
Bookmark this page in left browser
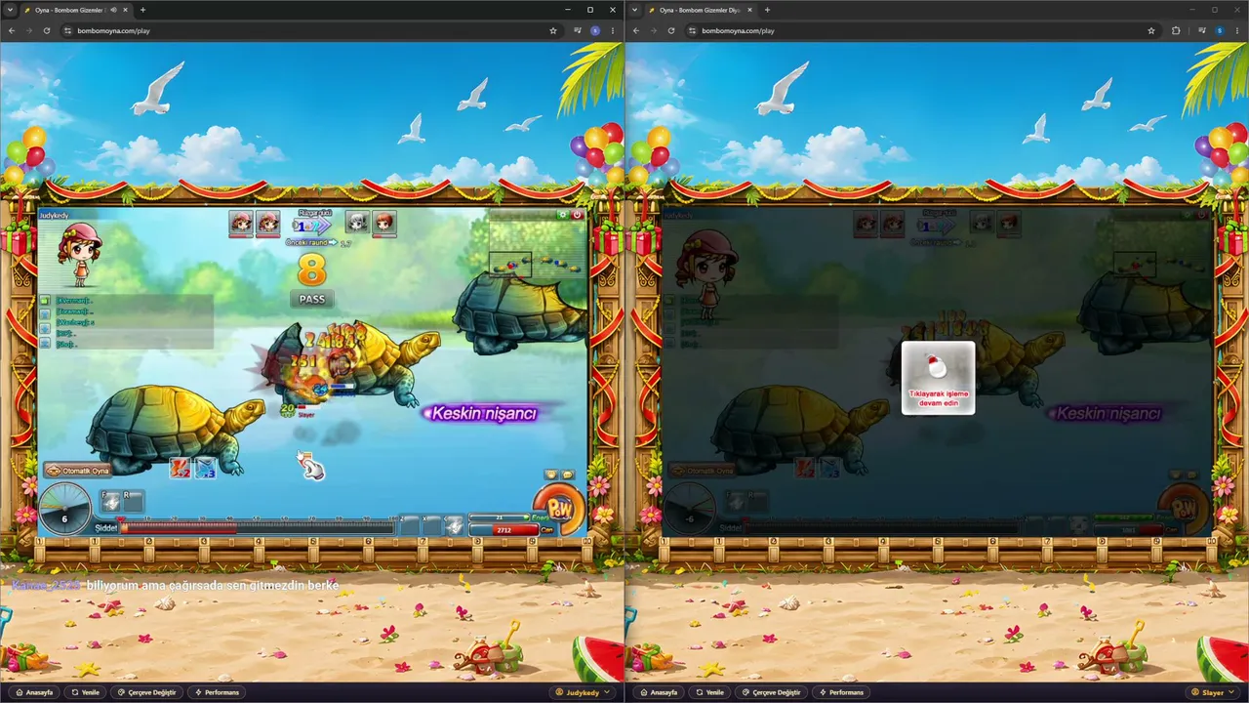pos(553,30)
